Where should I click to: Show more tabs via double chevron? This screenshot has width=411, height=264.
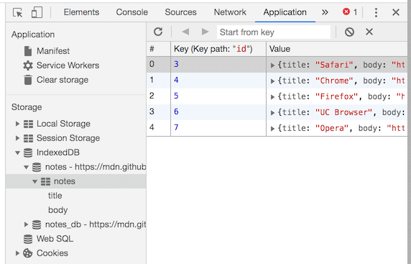coord(325,12)
